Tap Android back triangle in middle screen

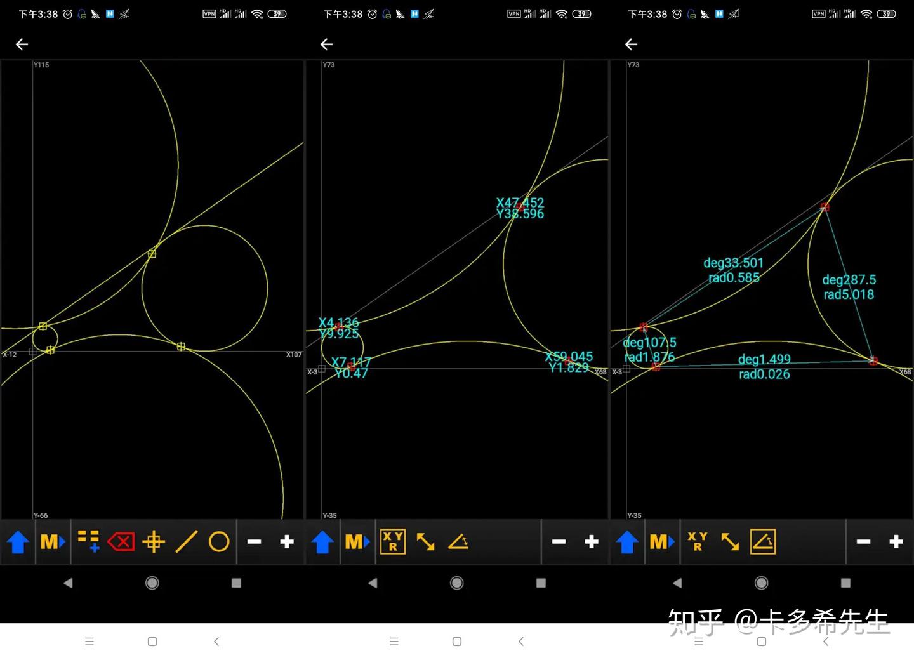click(373, 583)
